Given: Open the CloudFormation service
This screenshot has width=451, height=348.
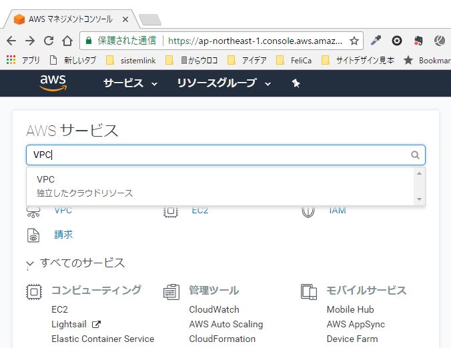Looking at the screenshot, I should (222, 339).
